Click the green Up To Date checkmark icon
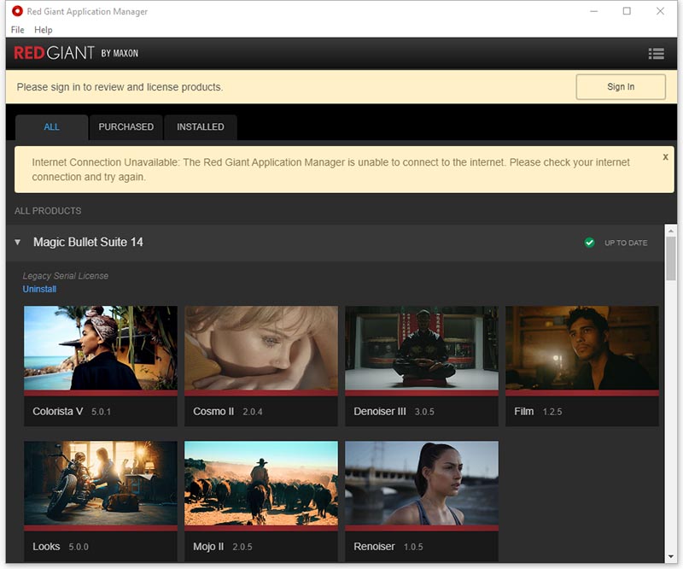This screenshot has width=683, height=569. 589,243
